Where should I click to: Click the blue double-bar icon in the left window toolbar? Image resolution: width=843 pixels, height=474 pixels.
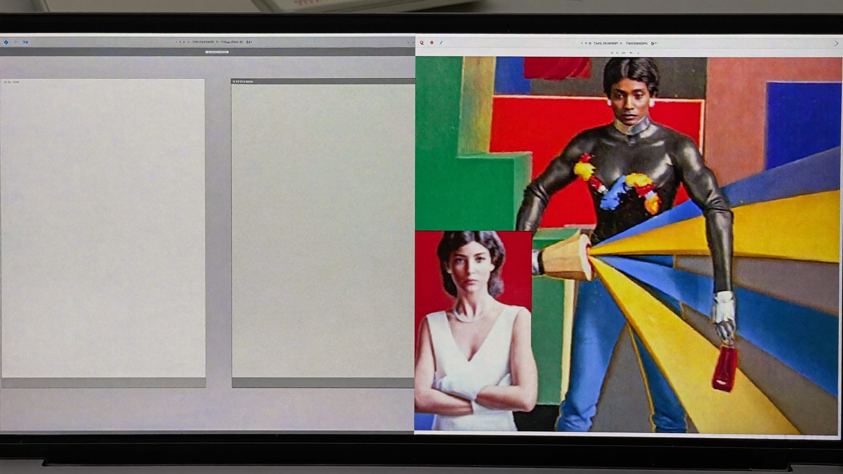pyautogui.click(x=25, y=42)
